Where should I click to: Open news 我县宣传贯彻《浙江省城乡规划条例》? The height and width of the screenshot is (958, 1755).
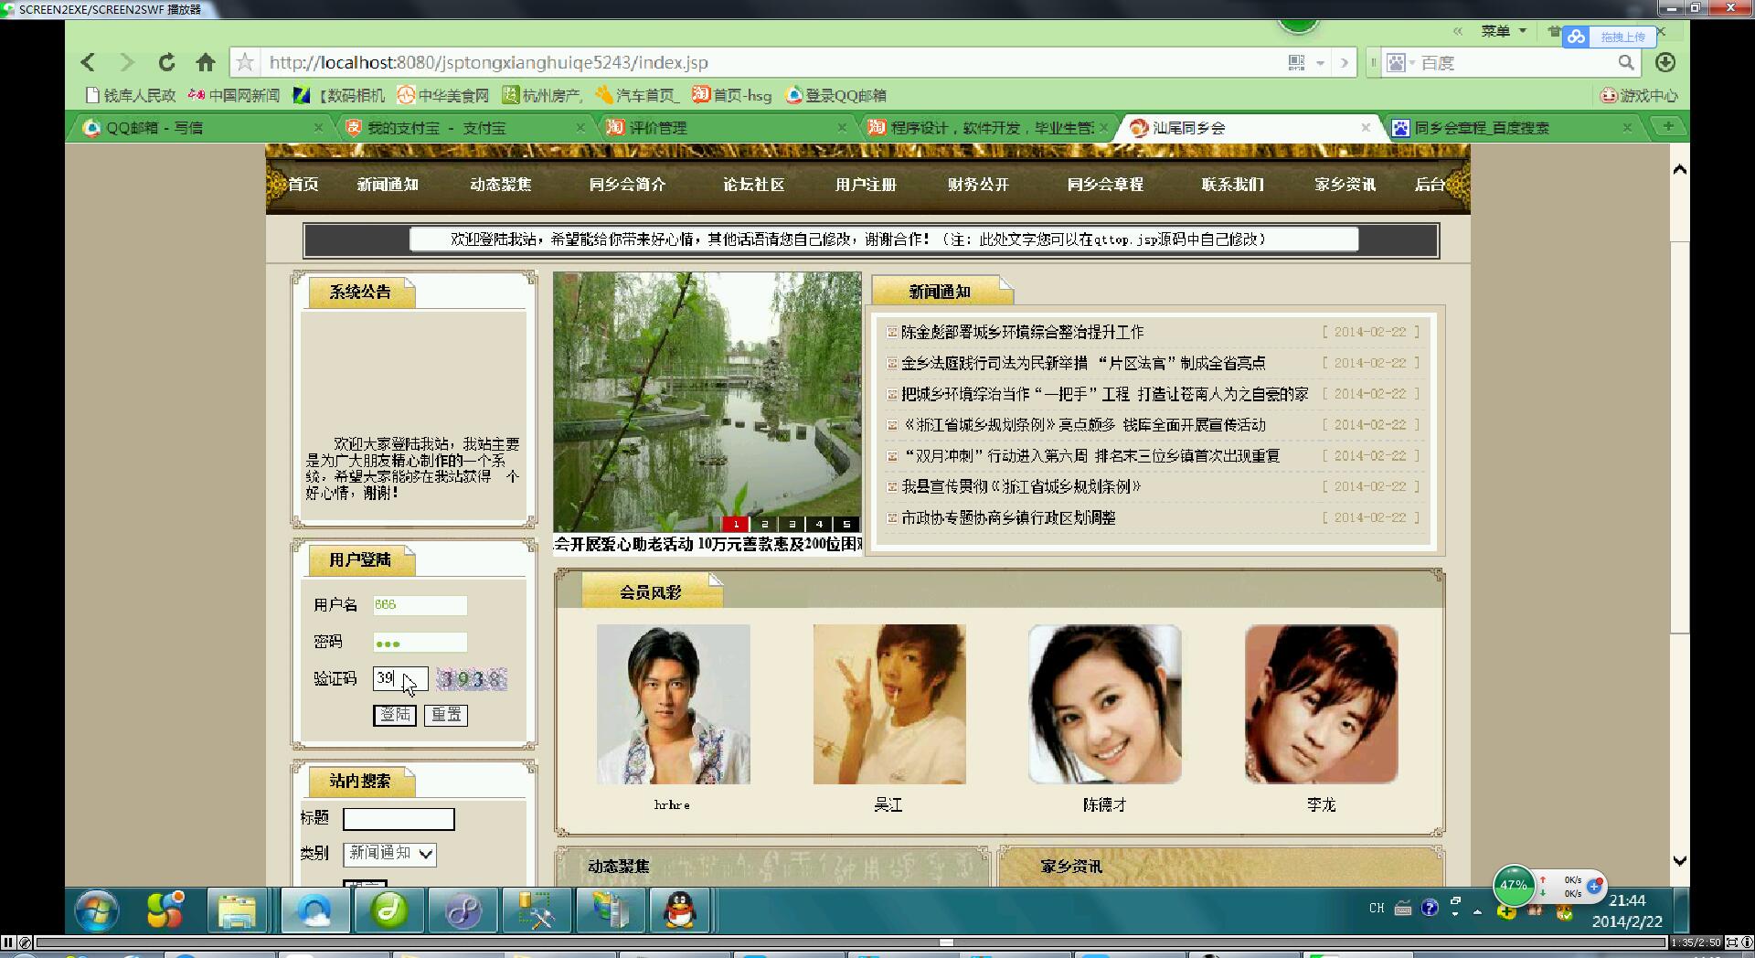pyautogui.click(x=1021, y=486)
